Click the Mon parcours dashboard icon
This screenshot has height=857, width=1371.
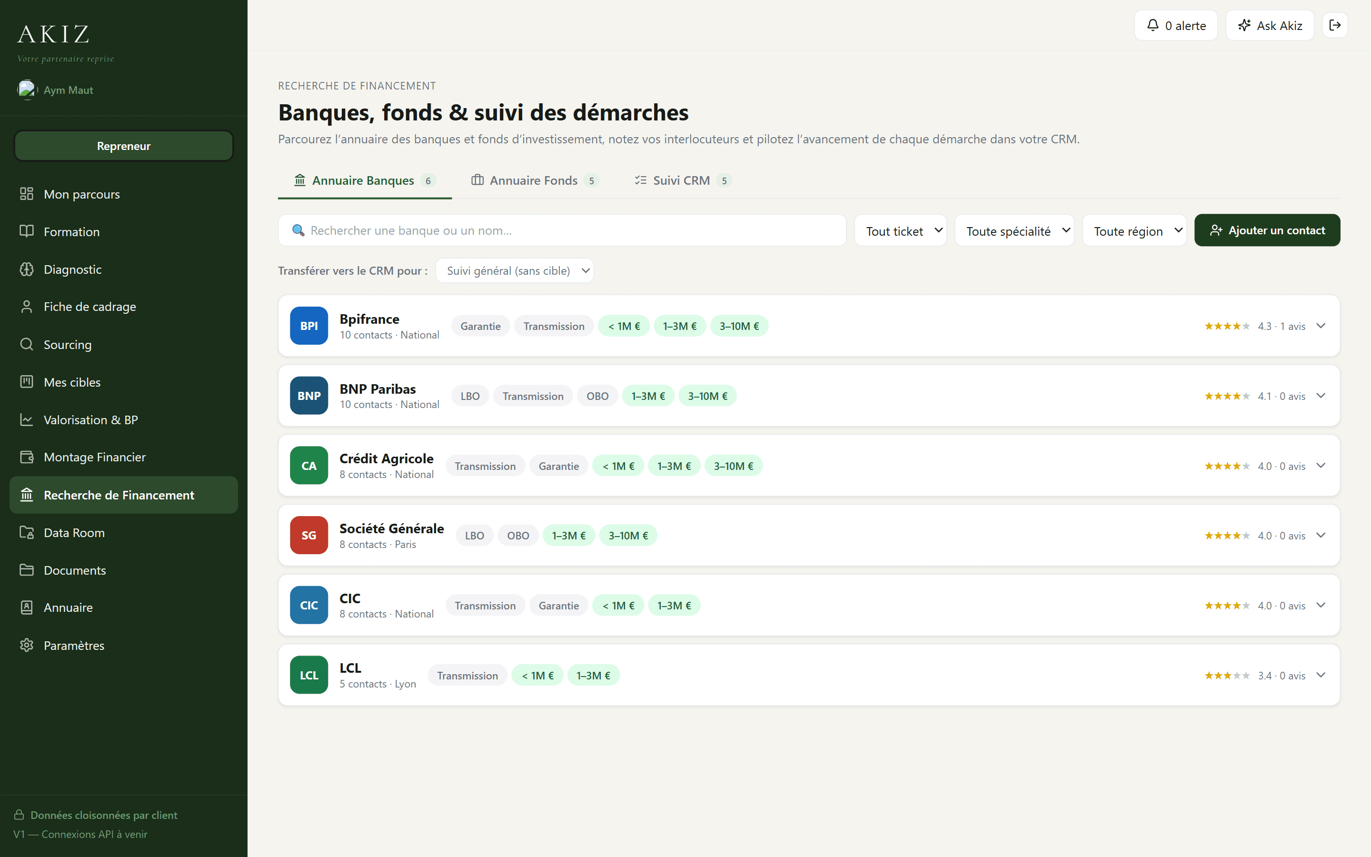(27, 194)
